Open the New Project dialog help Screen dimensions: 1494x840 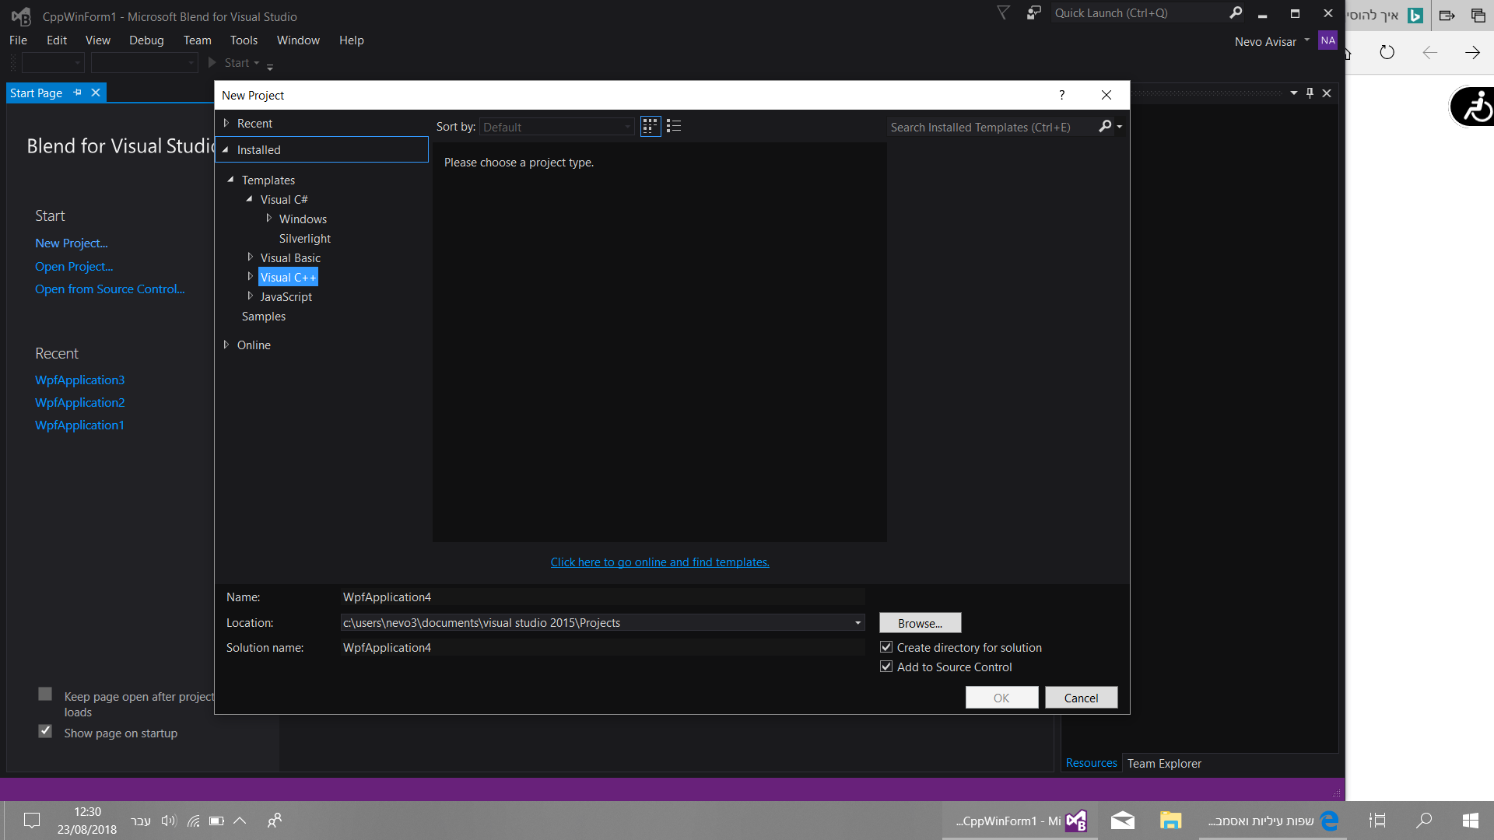point(1061,95)
